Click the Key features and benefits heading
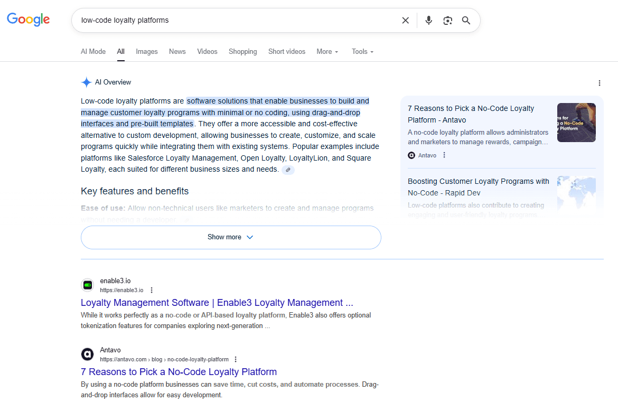The width and height of the screenshot is (618, 411). point(135,191)
